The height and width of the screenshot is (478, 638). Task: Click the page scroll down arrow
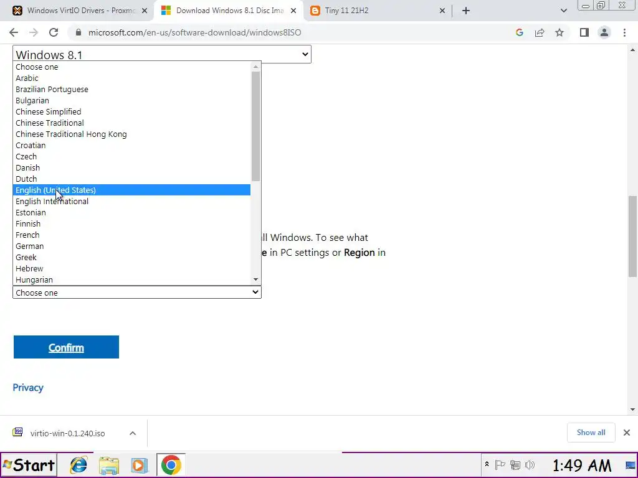pos(633,410)
